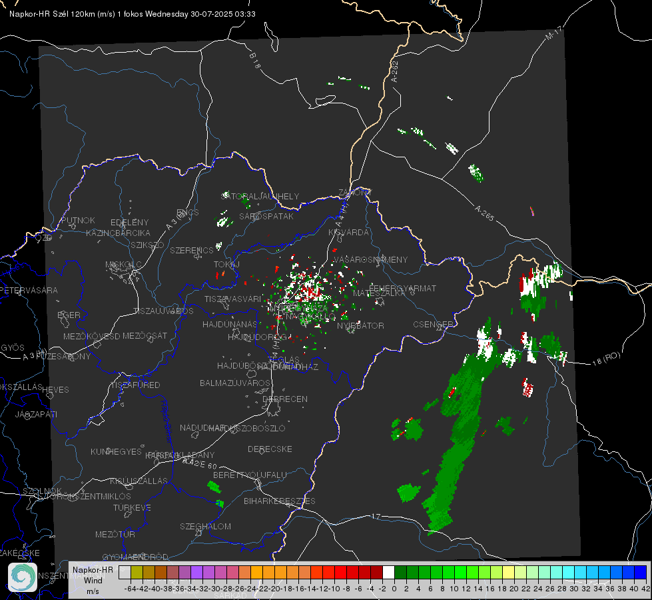The image size is (652, 600).
Task: Select the FEHÉRGYARMAT label
Action: [402, 288]
